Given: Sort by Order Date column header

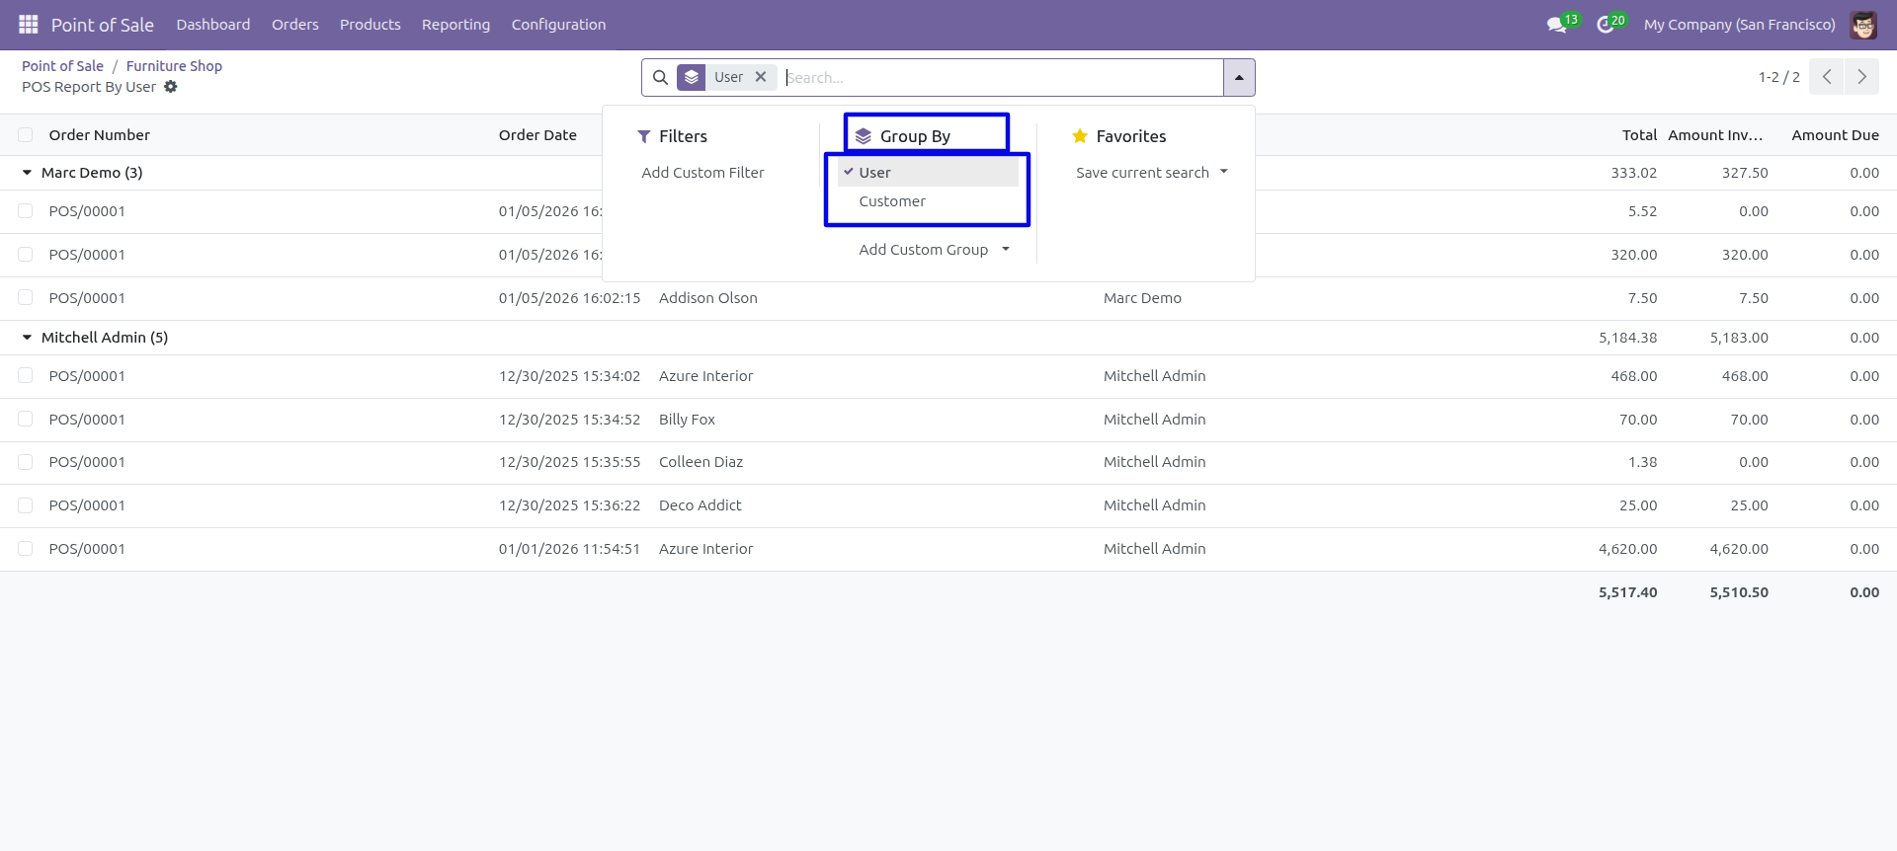Looking at the screenshot, I should click(537, 135).
